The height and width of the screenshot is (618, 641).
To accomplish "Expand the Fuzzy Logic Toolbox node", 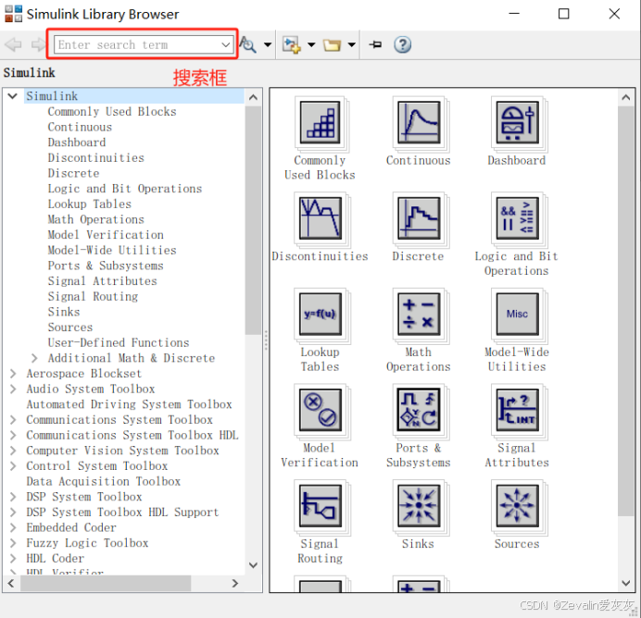I will coord(13,543).
